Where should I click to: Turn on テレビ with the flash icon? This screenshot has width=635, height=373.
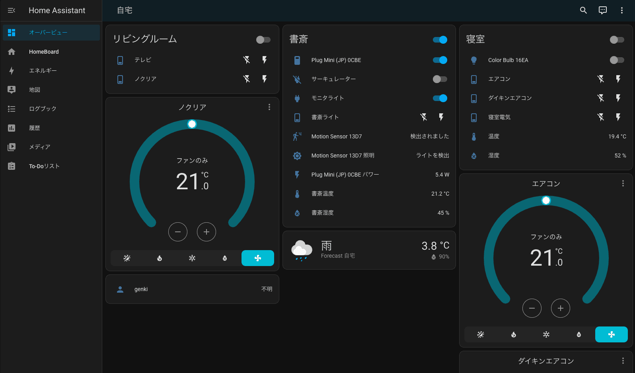point(265,60)
